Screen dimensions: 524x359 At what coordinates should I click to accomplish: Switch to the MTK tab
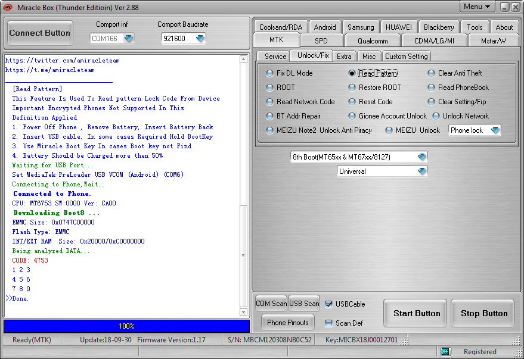point(277,40)
